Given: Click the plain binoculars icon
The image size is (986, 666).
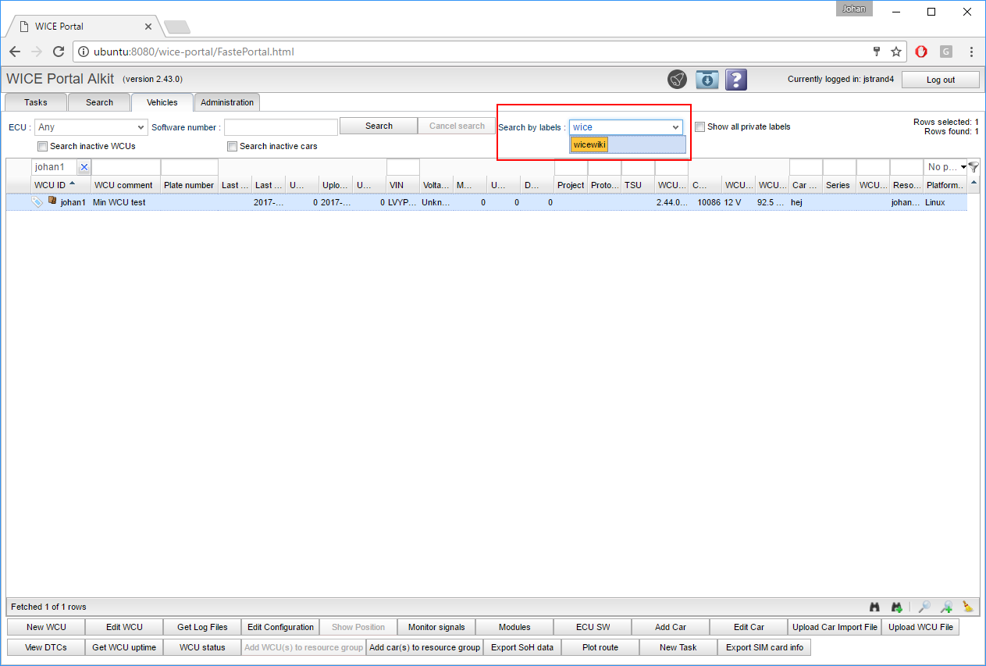Looking at the screenshot, I should coord(875,607).
